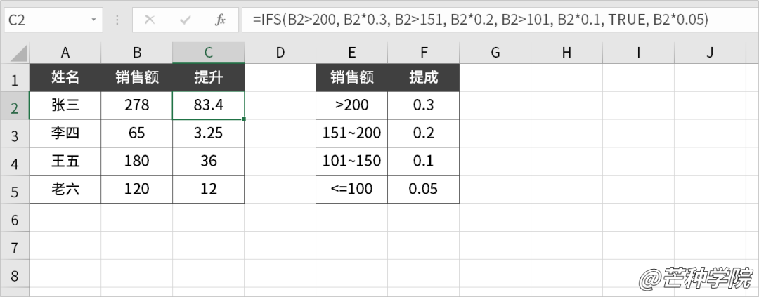Click the 提成 header cell
The height and width of the screenshot is (297, 759).
423,78
